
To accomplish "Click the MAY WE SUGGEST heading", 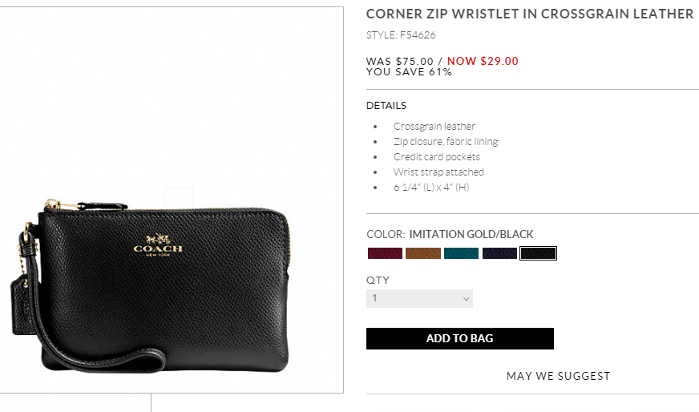I will [558, 376].
